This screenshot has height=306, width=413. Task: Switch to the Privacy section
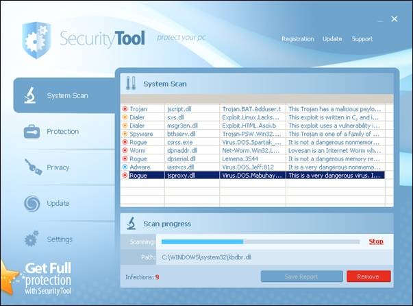58,167
